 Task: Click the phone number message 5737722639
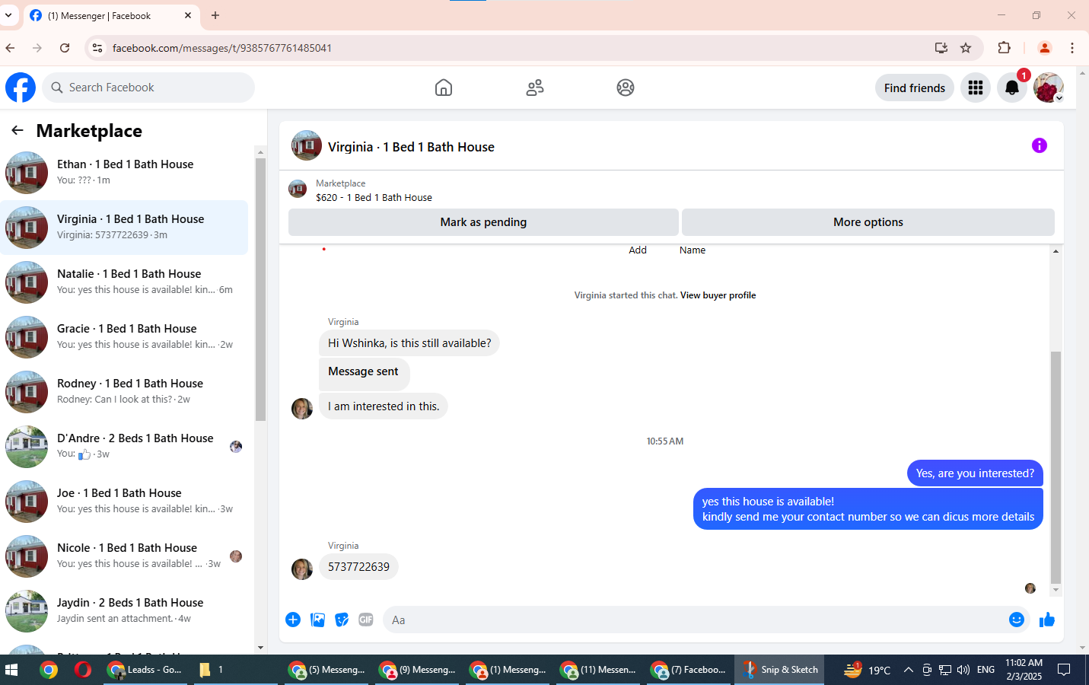(x=358, y=567)
